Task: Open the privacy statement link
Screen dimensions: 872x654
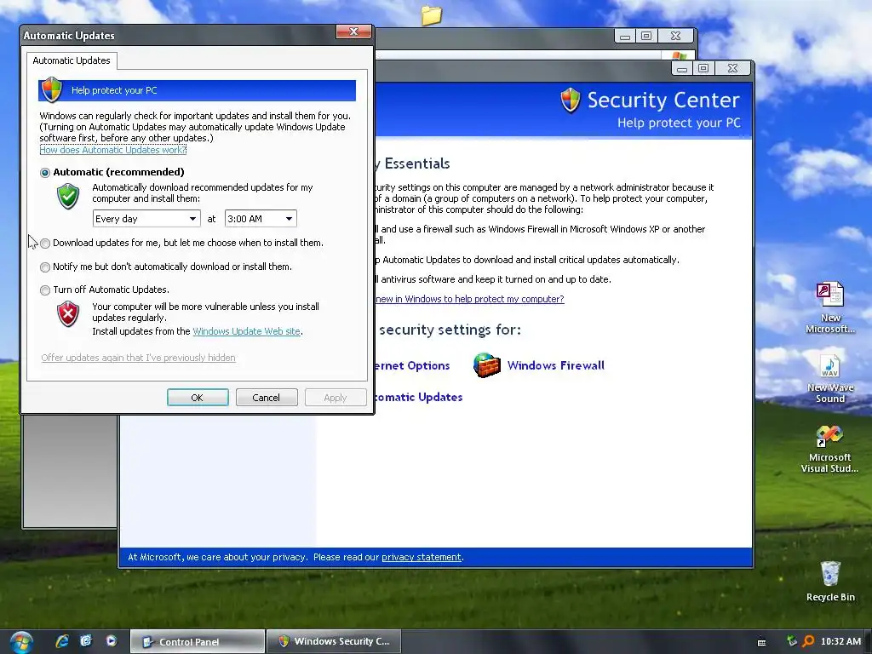Action: 421,557
